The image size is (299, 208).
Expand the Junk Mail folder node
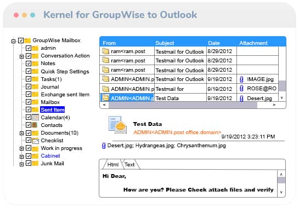click(21, 164)
